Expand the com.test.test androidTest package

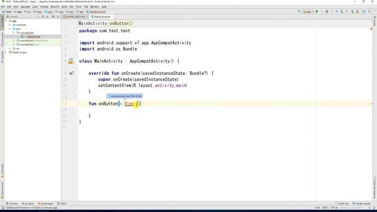[14, 41]
